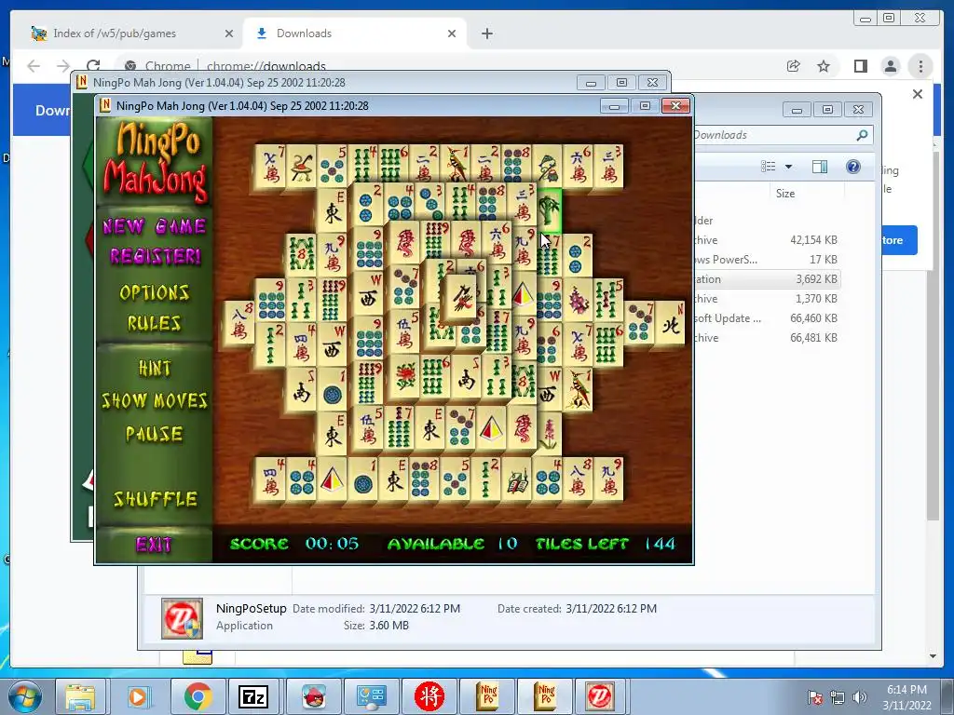Close the Index of /w5/pub/games tab

229,34
